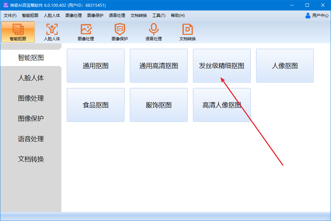
Task: Maximize the application window
Action: click(x=307, y=5)
